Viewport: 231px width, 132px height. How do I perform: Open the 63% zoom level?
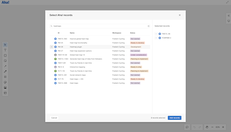(x=217, y=127)
